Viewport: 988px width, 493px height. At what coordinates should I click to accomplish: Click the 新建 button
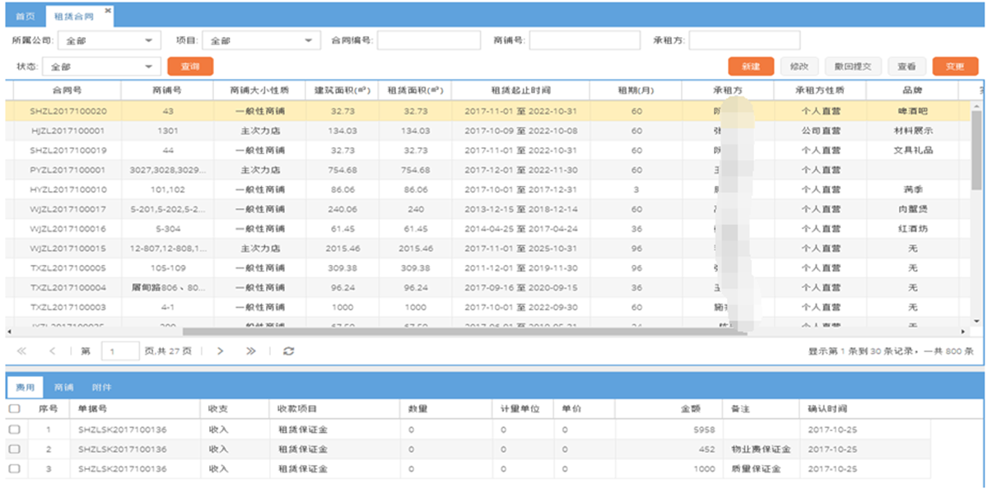point(749,67)
